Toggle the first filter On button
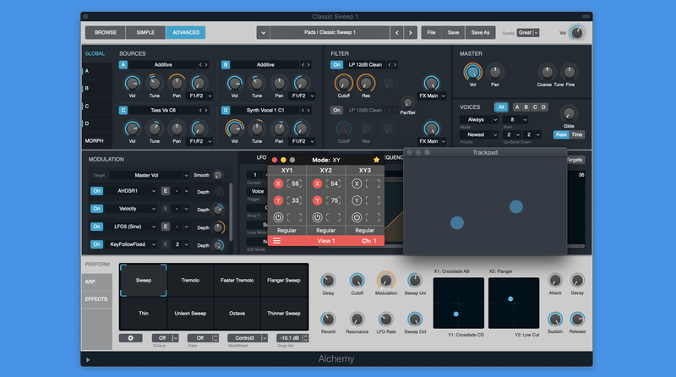Screen dimensions: 676x377 pos(336,65)
